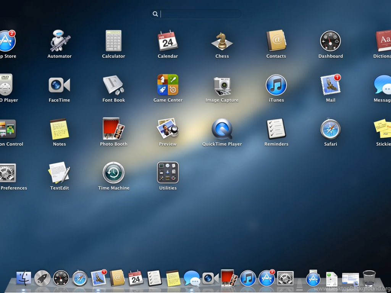
Task: Open Reminders from the Launchpad grid
Action: tap(276, 129)
